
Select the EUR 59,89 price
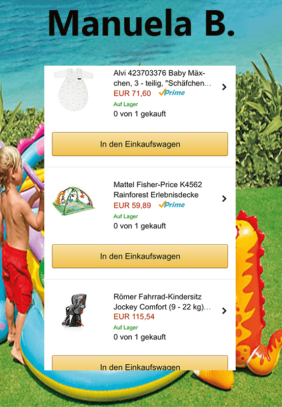(132, 206)
